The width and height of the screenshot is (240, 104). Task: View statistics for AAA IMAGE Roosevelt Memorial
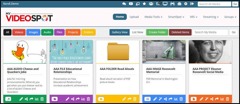176,99
